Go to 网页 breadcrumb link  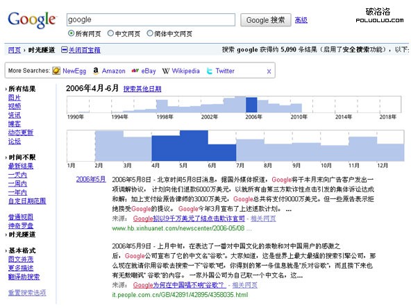tap(15, 50)
